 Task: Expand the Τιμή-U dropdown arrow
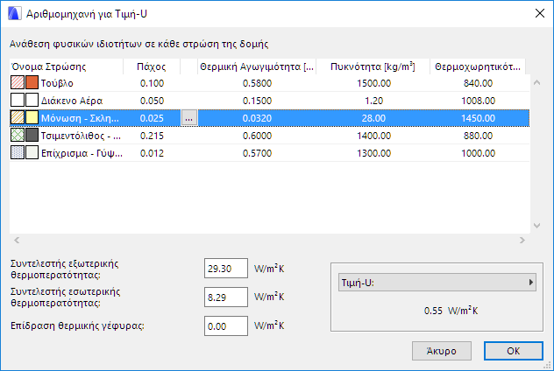pos(530,283)
